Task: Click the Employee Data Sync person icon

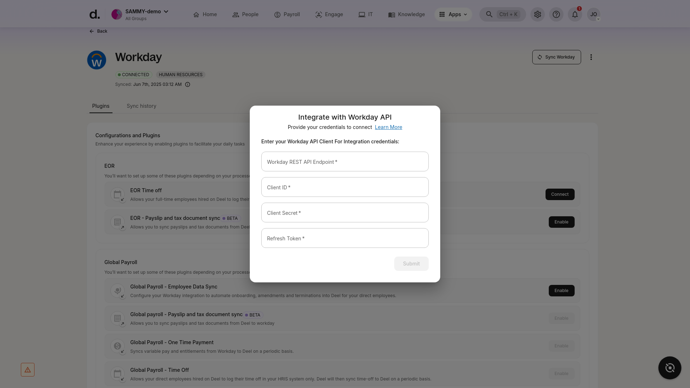Action: 118,291
